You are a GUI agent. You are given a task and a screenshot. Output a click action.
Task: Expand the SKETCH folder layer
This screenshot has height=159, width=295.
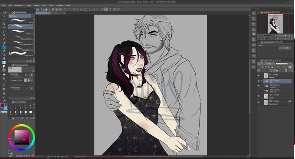click(264, 91)
